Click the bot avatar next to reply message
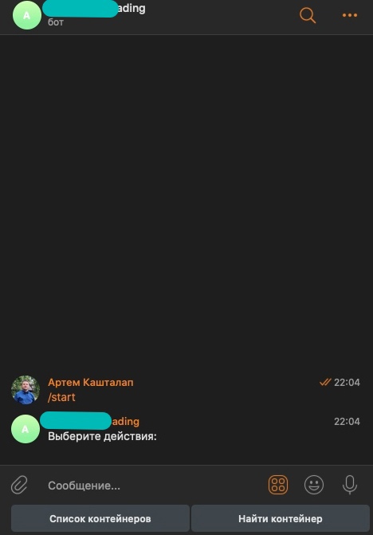The height and width of the screenshot is (535, 373). coord(26,429)
